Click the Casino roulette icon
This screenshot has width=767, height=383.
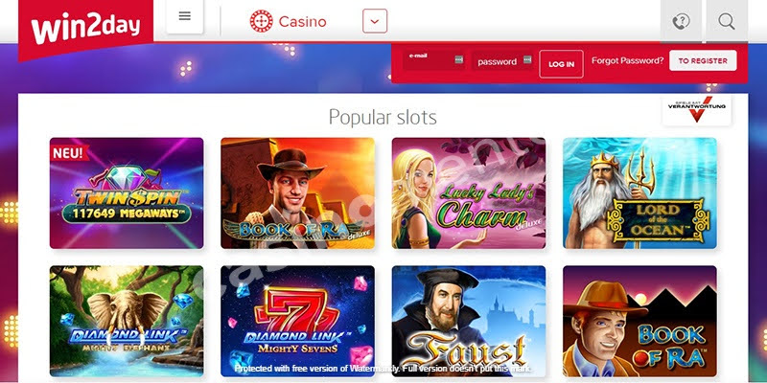click(x=261, y=21)
